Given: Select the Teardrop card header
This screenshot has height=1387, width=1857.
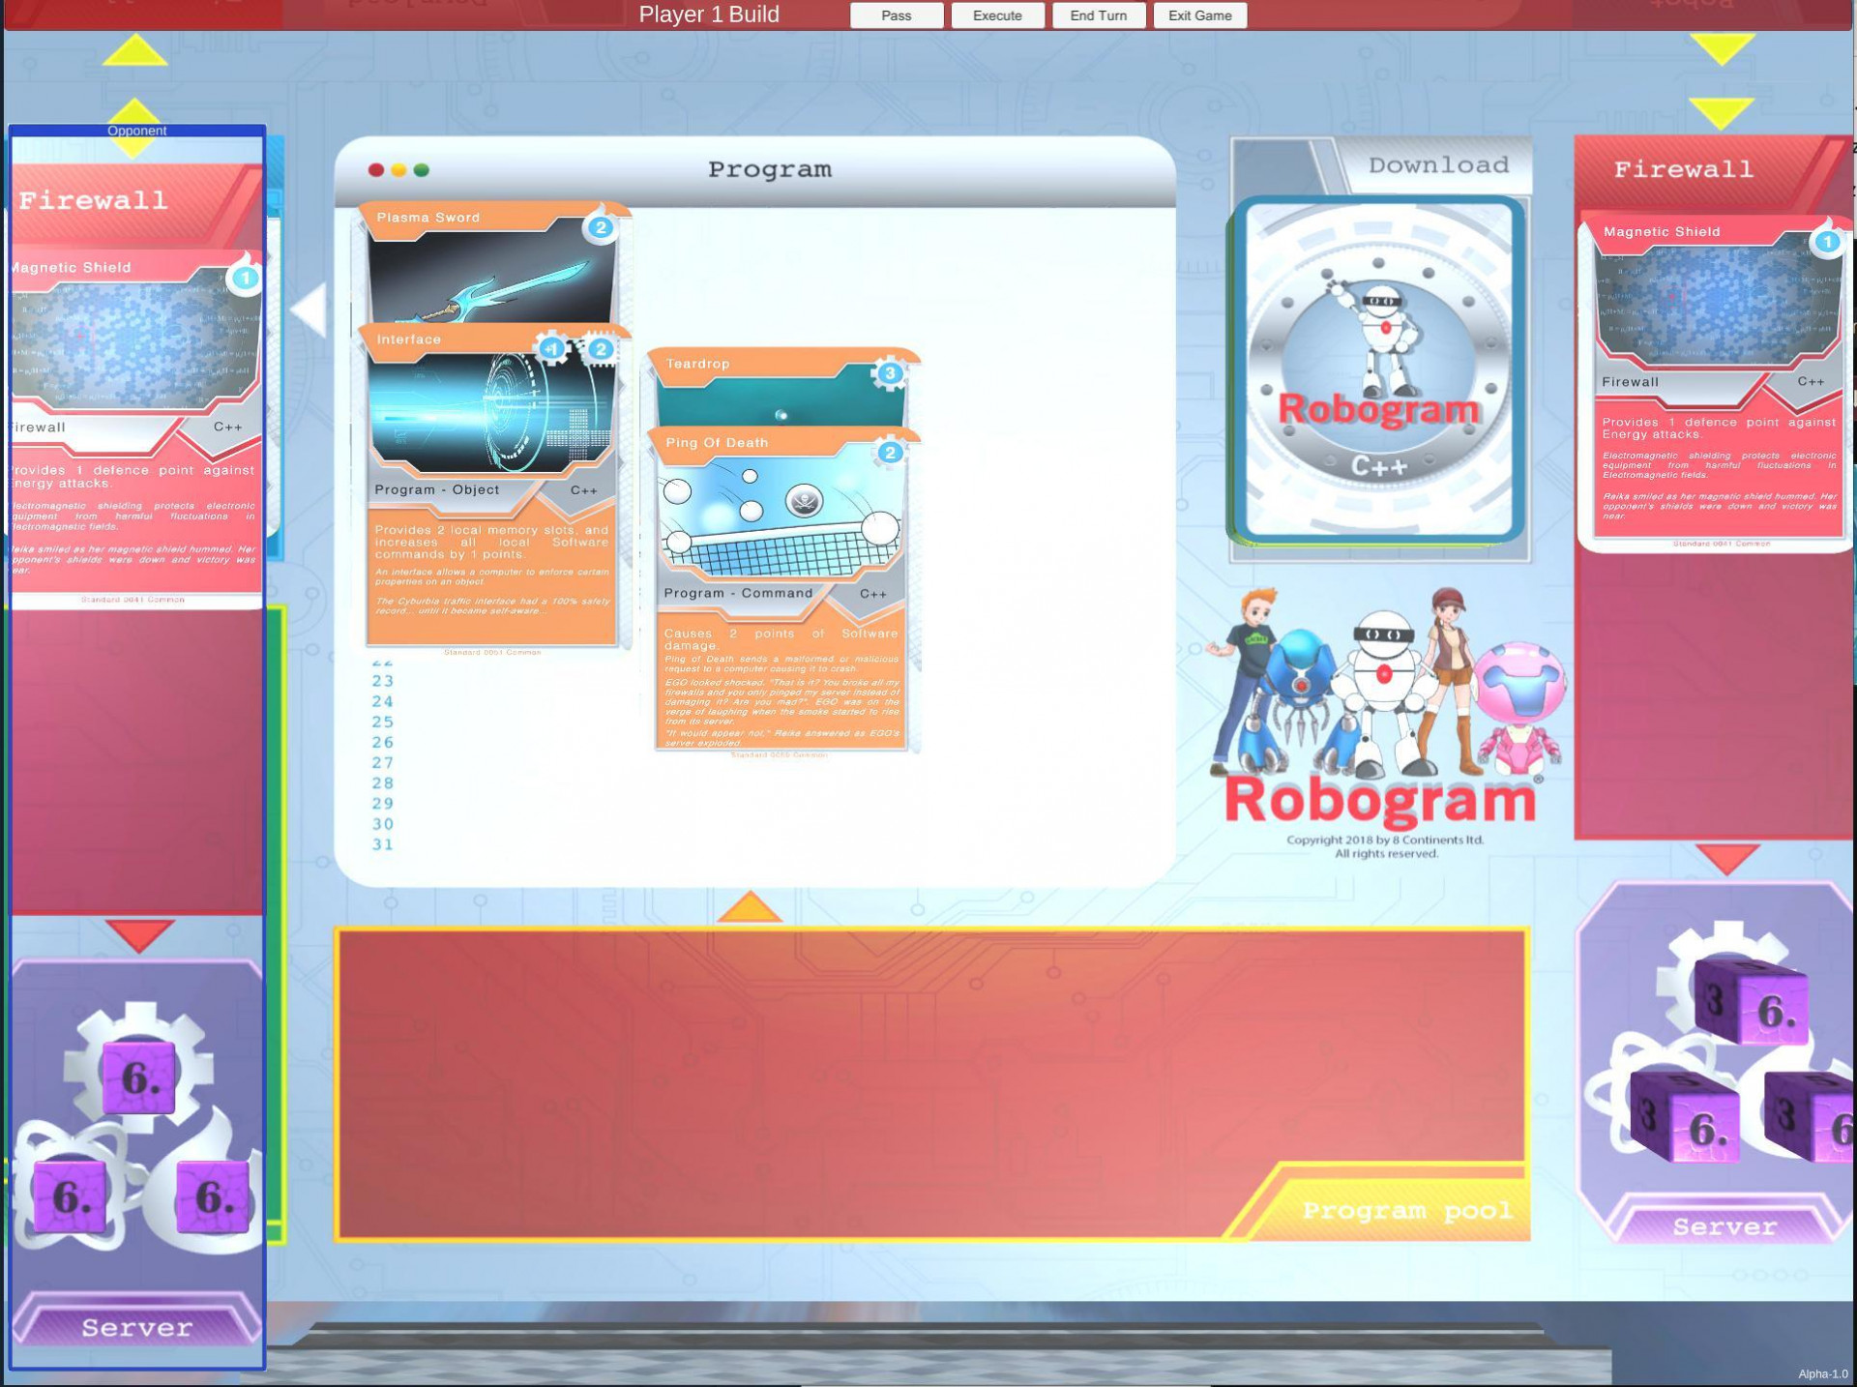Looking at the screenshot, I should tap(781, 387).
